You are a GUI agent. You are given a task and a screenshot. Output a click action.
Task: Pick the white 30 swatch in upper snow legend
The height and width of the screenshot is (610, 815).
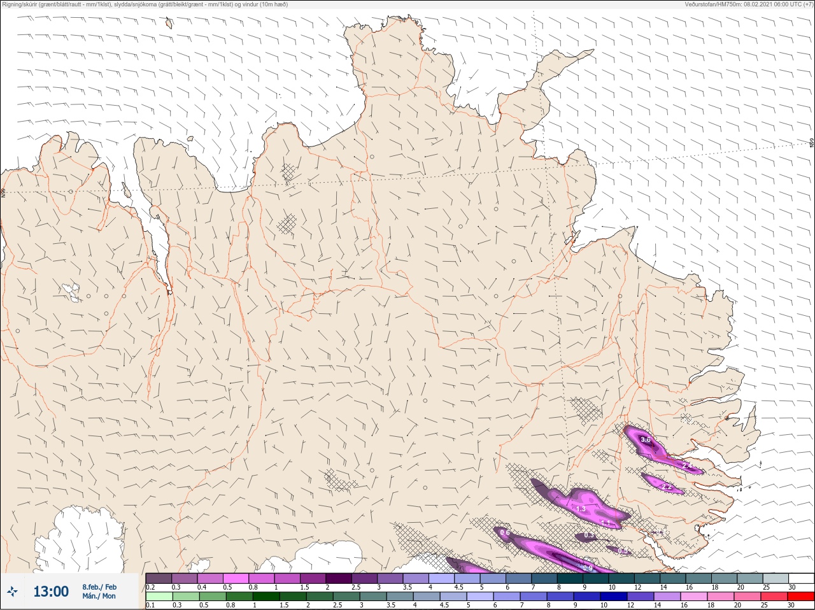point(800,578)
